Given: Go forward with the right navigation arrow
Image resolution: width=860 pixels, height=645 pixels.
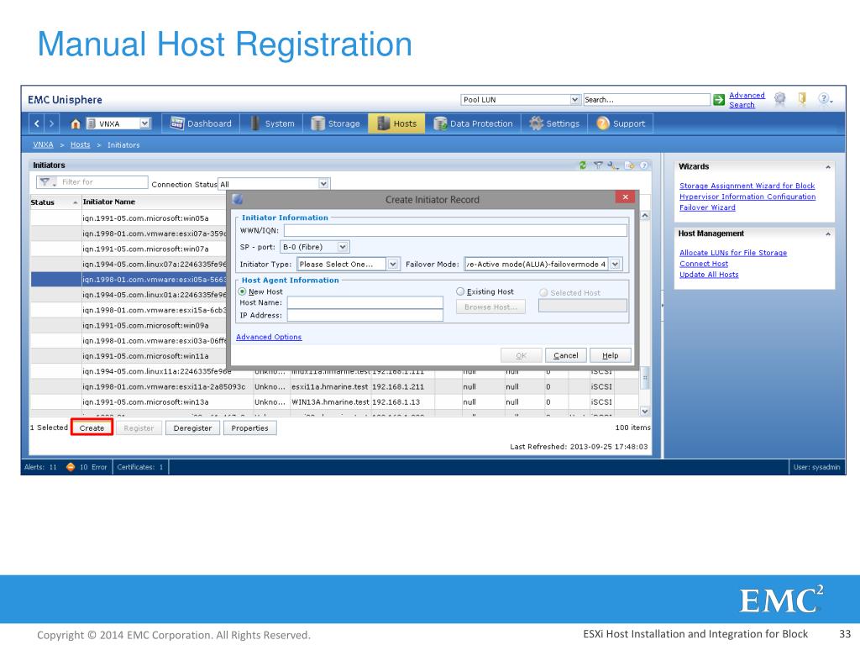Looking at the screenshot, I should (51, 123).
